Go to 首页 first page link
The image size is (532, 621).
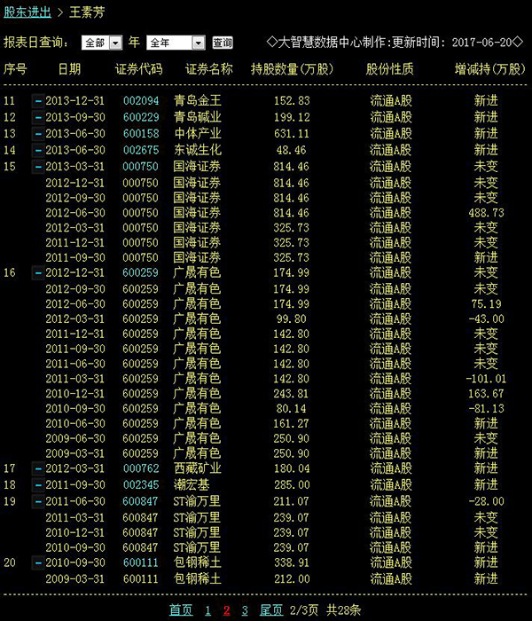point(181,610)
